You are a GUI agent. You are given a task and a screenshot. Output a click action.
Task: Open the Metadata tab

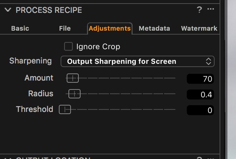click(154, 28)
